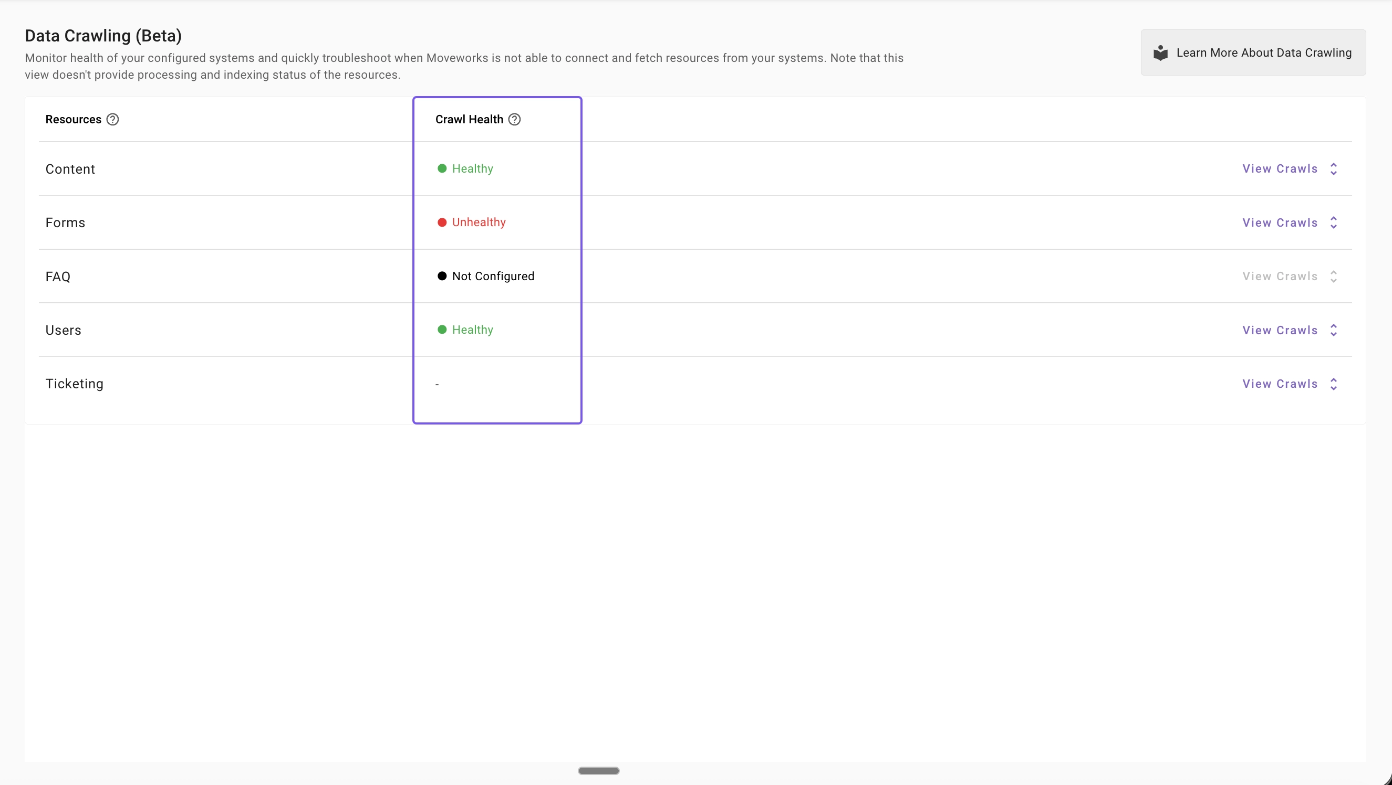1392x785 pixels.
Task: Click the Crawl Health help question-mark icon
Action: [x=514, y=119]
